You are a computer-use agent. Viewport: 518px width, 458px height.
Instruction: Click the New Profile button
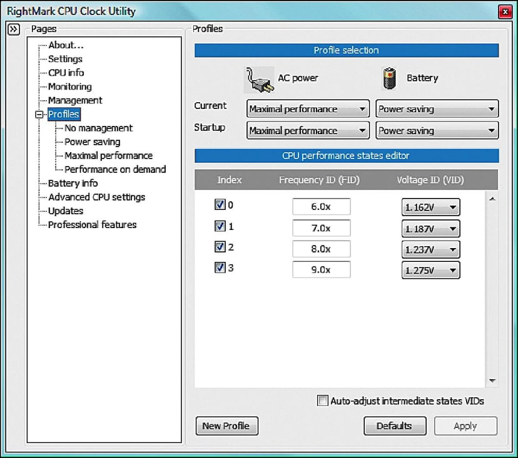(x=226, y=426)
